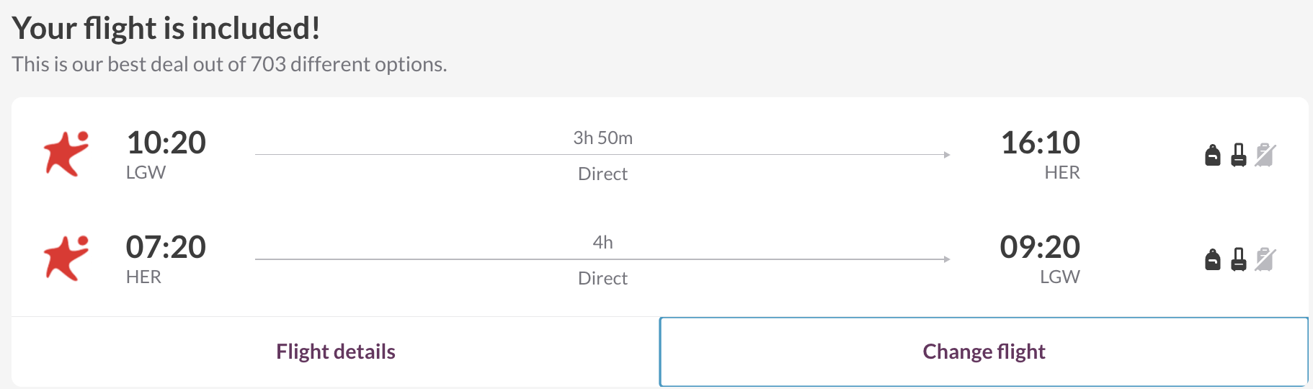
Task: Click the 07:20 HER departure time
Action: point(166,247)
